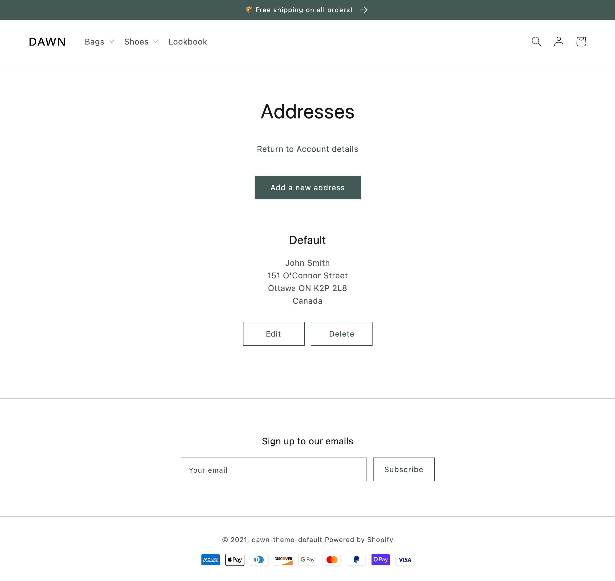Viewport: 615px width, 581px height.
Task: Click Return to Account details link
Action: point(307,149)
